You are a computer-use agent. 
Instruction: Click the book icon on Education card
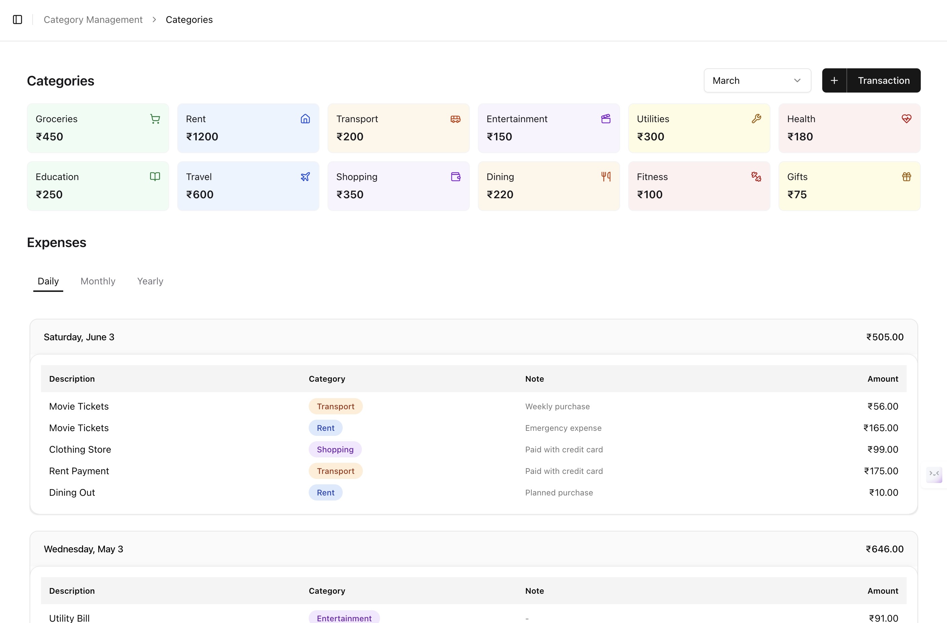coord(155,176)
